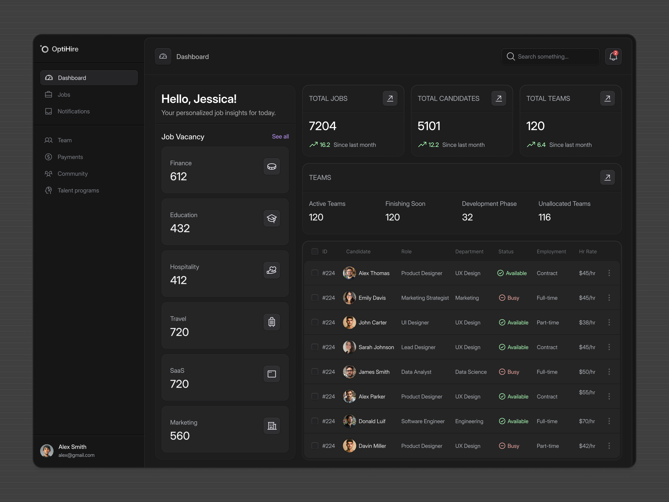
Task: Select the Payments sidebar icon
Action: click(49, 157)
